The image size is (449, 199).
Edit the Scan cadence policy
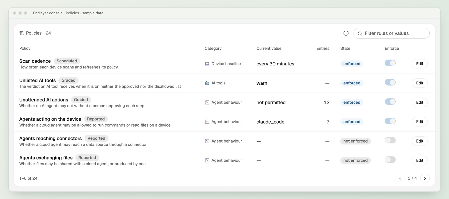[420, 64]
